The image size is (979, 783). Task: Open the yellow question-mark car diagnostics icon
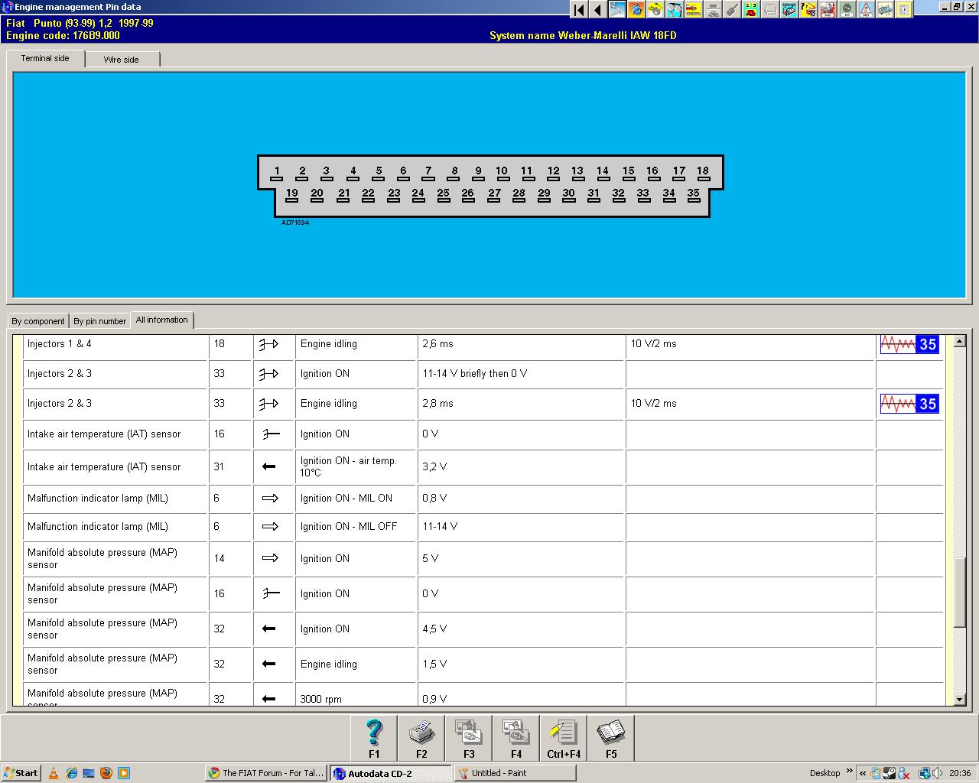(808, 10)
